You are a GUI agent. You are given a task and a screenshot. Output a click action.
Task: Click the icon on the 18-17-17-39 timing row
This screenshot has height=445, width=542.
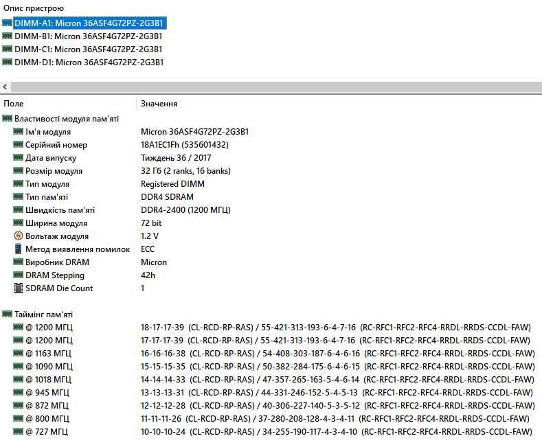19,327
